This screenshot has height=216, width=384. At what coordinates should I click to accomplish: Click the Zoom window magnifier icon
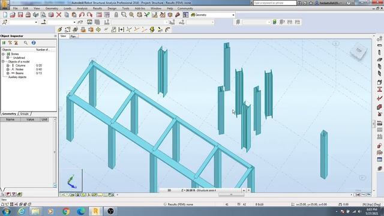pos(124,15)
